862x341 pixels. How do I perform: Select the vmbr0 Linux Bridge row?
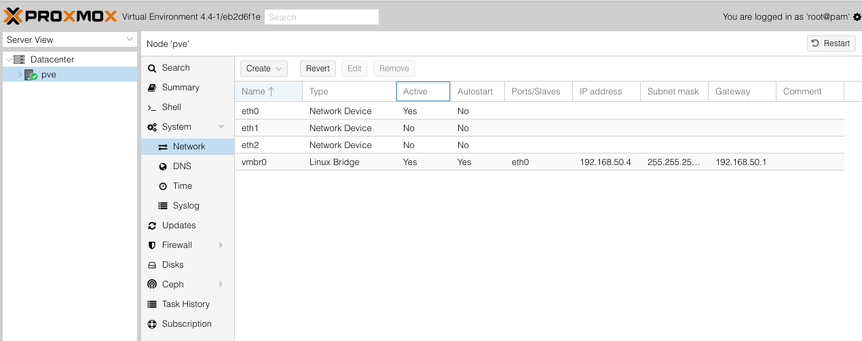[x=407, y=162]
